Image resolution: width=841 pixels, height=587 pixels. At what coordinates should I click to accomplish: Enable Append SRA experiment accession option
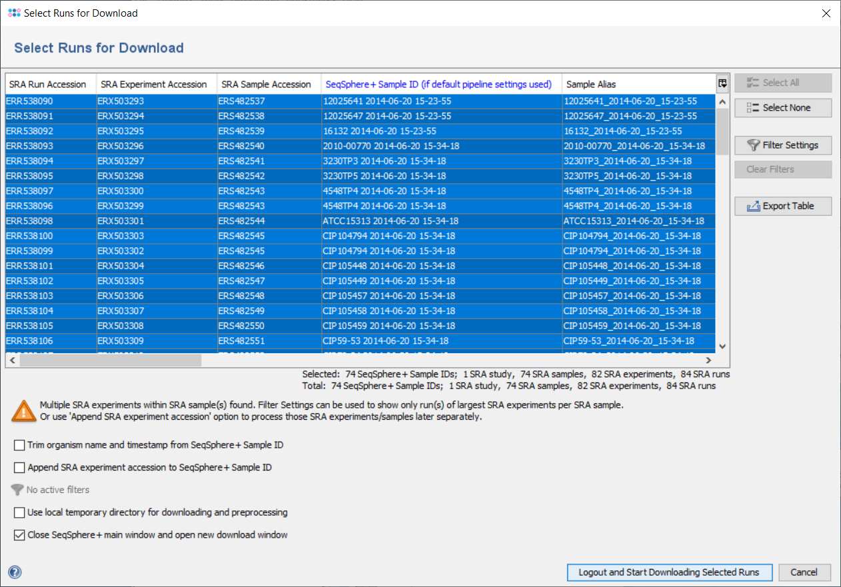pos(19,468)
